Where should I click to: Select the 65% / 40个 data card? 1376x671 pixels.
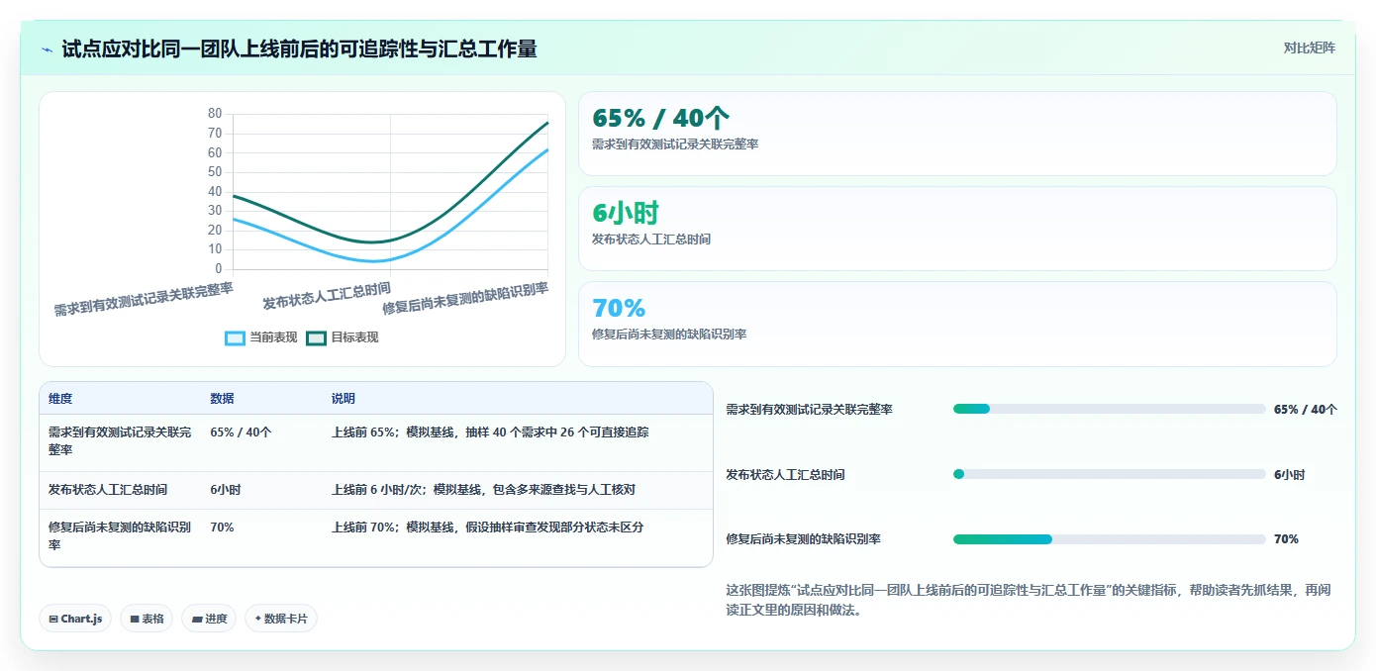click(957, 134)
